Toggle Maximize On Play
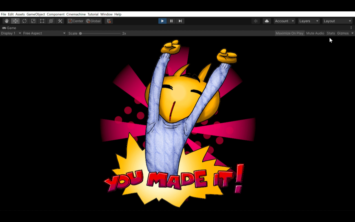Image resolution: width=355 pixels, height=222 pixels. click(x=289, y=33)
